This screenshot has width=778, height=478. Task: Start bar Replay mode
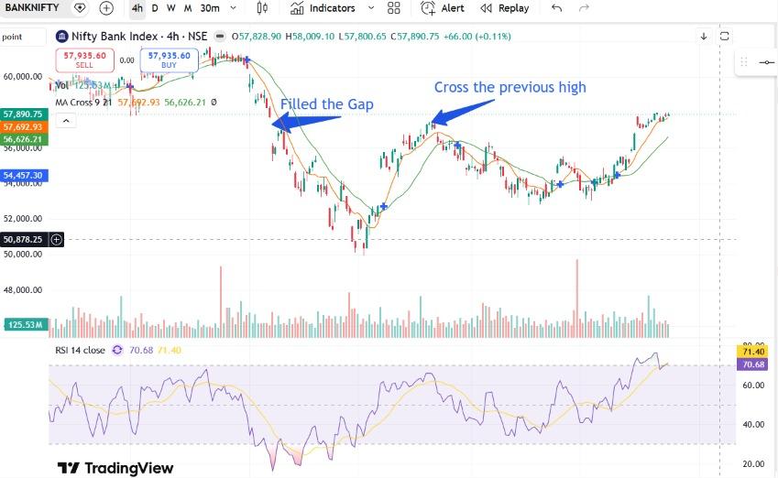[x=505, y=8]
